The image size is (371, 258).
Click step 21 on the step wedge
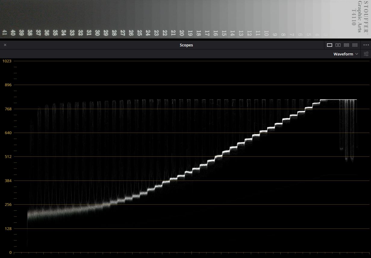point(173,33)
